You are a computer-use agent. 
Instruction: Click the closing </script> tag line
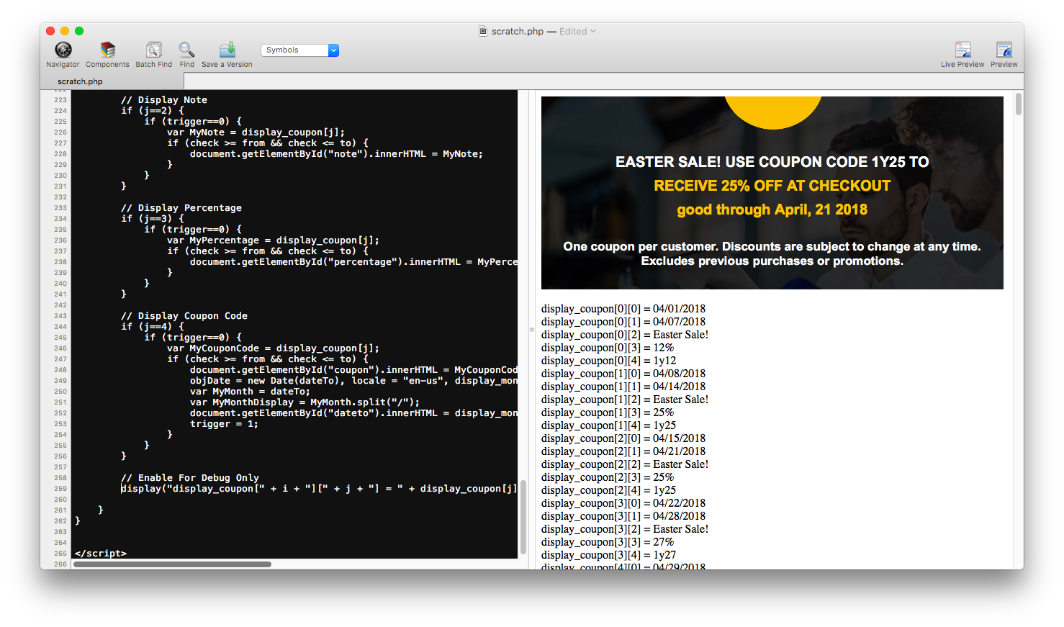point(101,554)
